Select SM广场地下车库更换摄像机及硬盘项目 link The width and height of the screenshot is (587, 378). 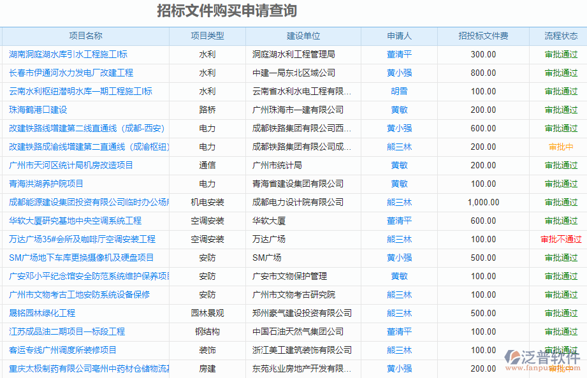click(x=82, y=258)
